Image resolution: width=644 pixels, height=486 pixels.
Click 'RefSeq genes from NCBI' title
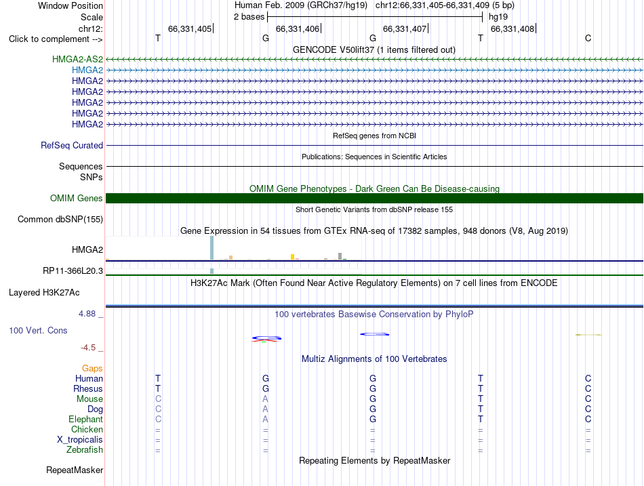click(x=375, y=136)
